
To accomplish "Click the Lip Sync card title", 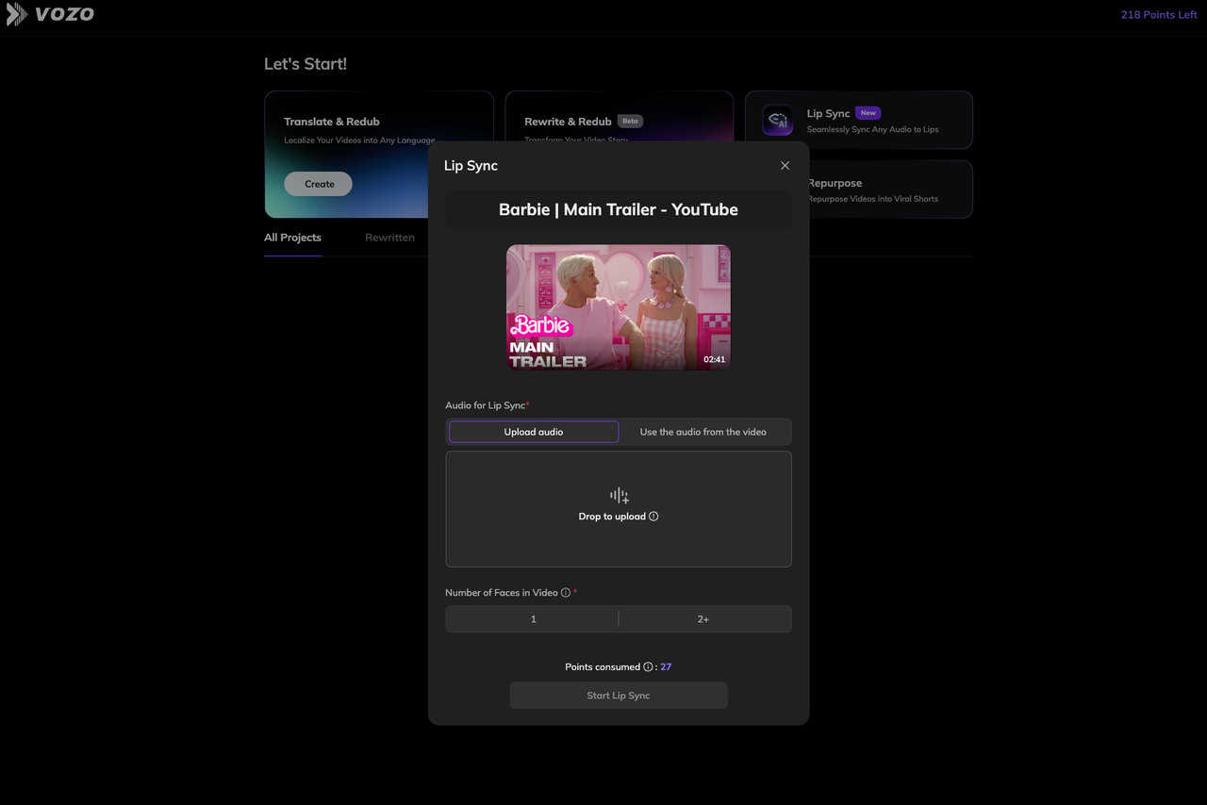I will coord(828,113).
